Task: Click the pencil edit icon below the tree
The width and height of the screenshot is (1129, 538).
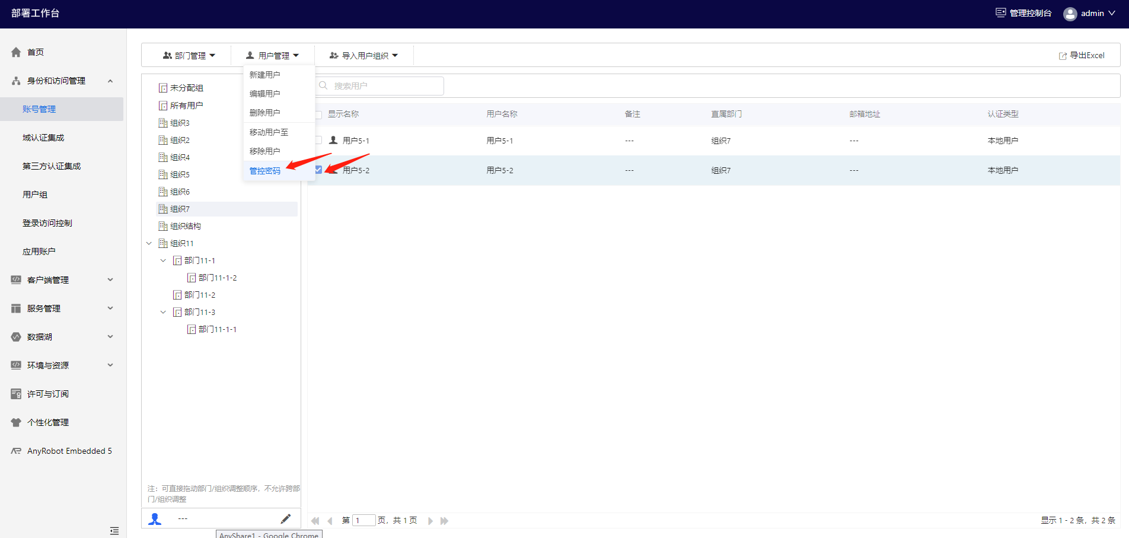Action: point(285,519)
